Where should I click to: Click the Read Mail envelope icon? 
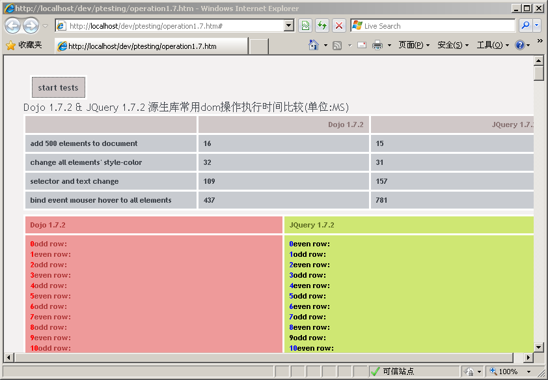click(x=362, y=45)
